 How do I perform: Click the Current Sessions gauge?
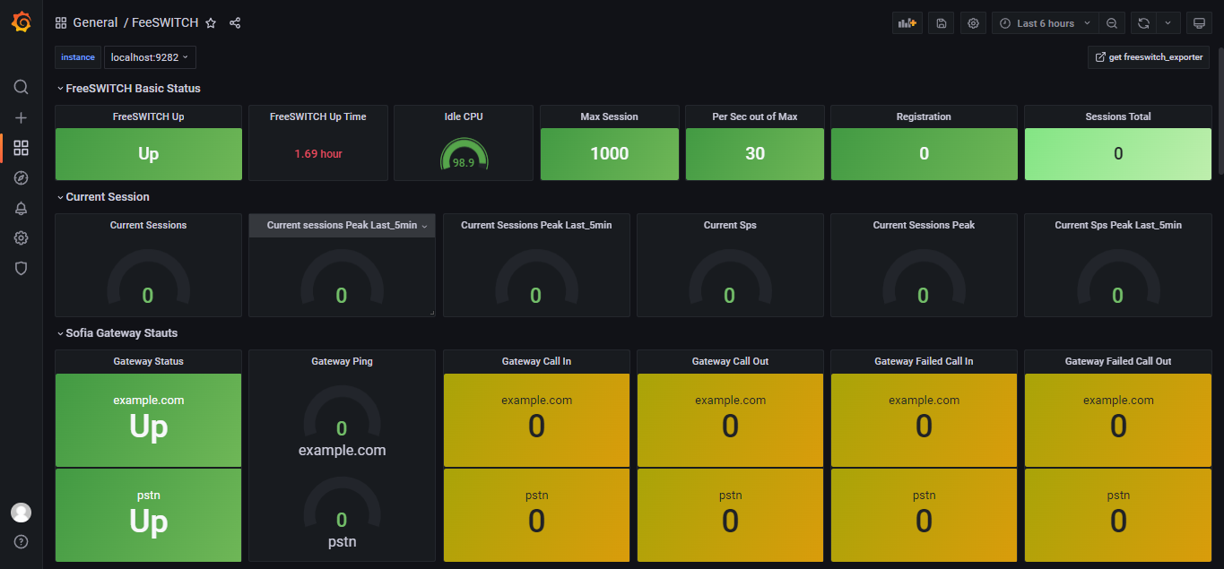coord(149,279)
